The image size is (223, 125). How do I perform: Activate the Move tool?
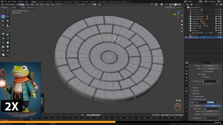pyautogui.click(x=3, y=16)
